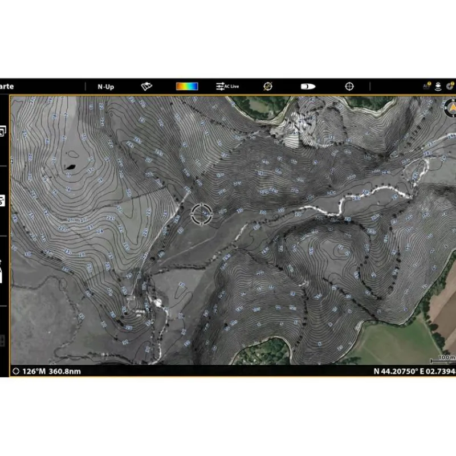456x456 pixels.
Task: Click the N 44.20750° coordinate readout
Action: 415,372
